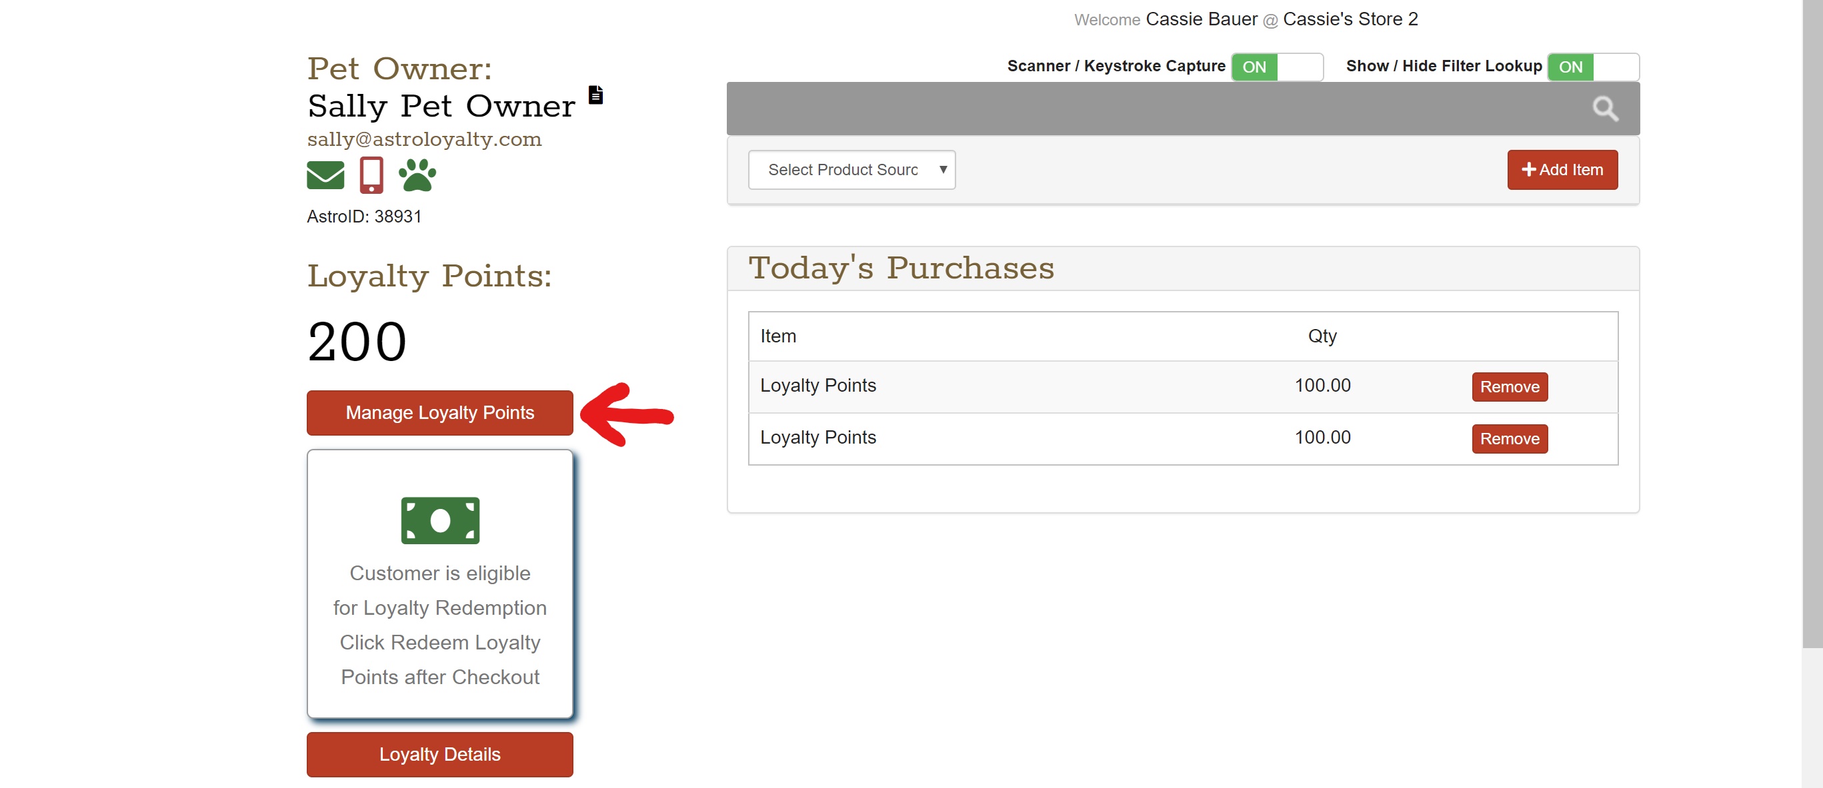Click the magnifying glass search icon
1823x788 pixels.
pyautogui.click(x=1604, y=109)
